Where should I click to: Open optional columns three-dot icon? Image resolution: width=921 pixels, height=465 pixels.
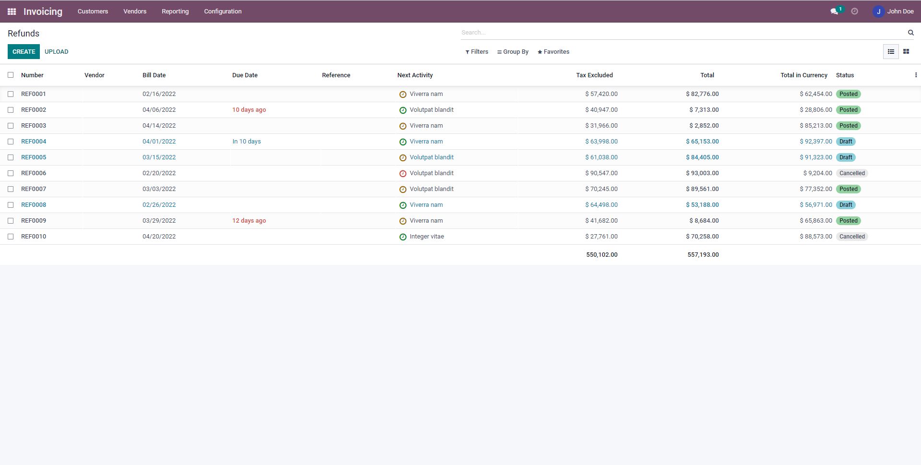click(916, 75)
